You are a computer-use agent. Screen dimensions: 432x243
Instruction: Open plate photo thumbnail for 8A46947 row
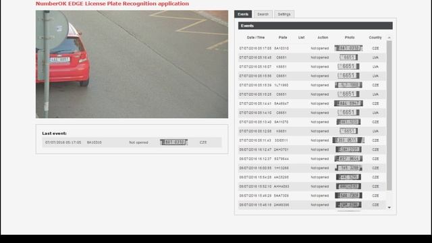pyautogui.click(x=348, y=103)
